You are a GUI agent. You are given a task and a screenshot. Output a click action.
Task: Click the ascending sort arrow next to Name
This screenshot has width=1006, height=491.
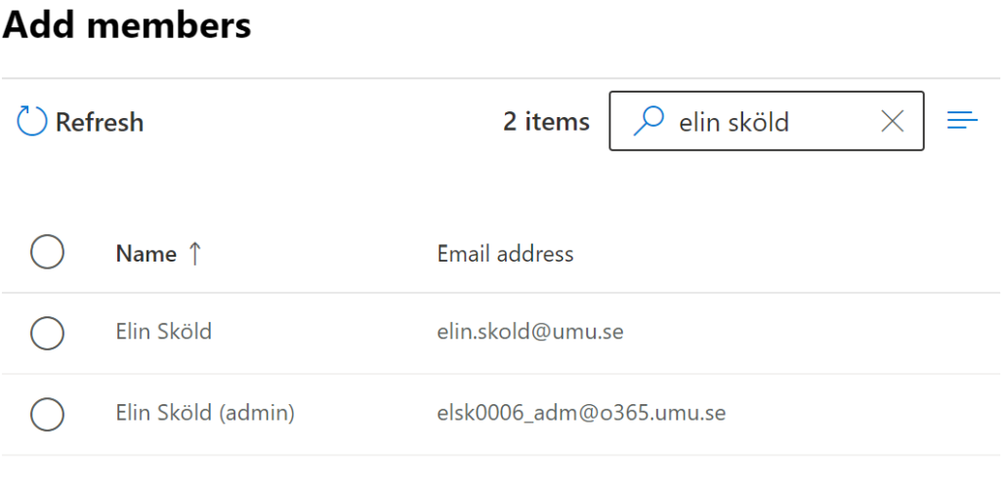[x=194, y=254]
